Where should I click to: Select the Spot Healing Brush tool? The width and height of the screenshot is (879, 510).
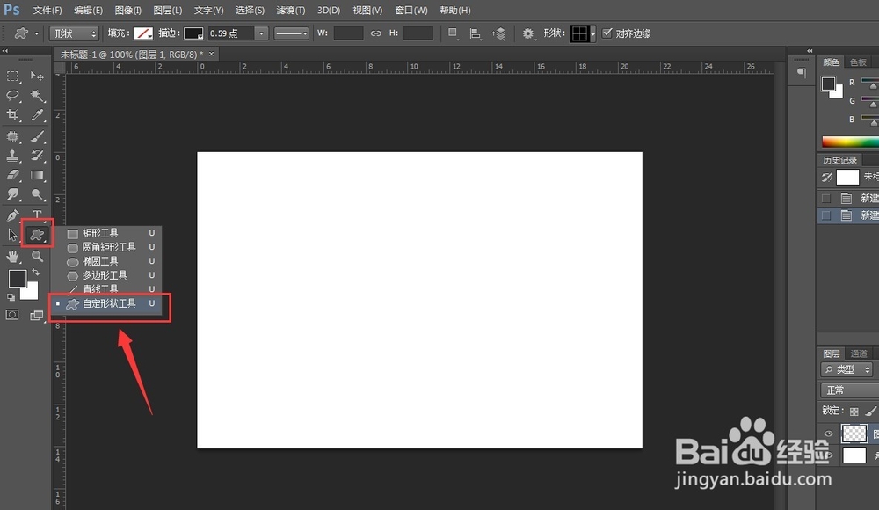pyautogui.click(x=12, y=136)
